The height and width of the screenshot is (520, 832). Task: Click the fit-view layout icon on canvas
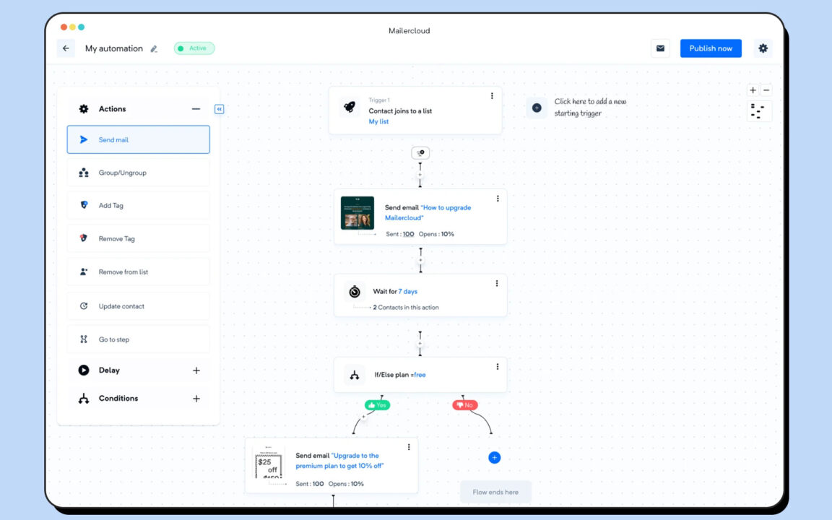759,111
